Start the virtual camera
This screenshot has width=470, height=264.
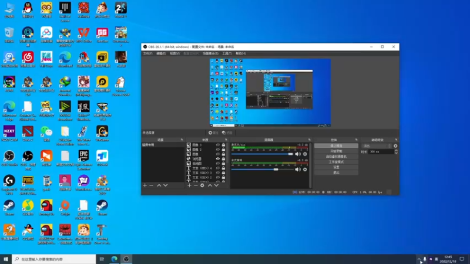click(x=336, y=157)
